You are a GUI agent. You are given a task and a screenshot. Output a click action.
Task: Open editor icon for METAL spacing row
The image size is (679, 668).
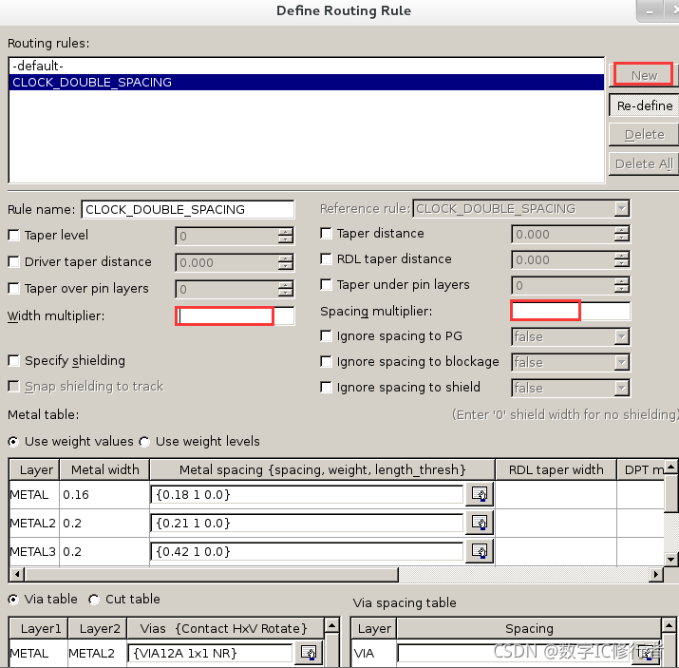(480, 494)
